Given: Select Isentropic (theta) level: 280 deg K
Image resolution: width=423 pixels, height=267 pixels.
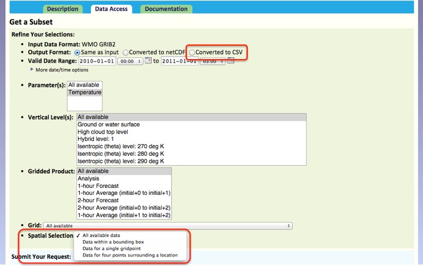Looking at the screenshot, I should tap(192, 154).
